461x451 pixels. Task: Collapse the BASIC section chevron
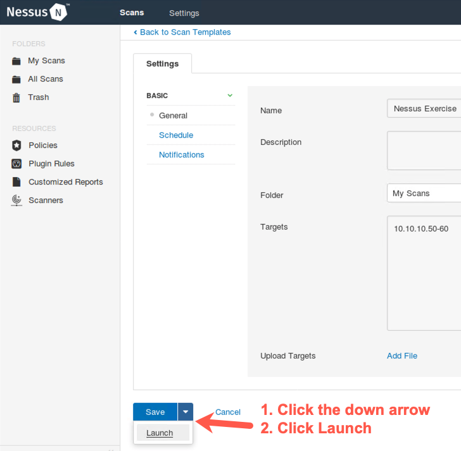pos(230,96)
